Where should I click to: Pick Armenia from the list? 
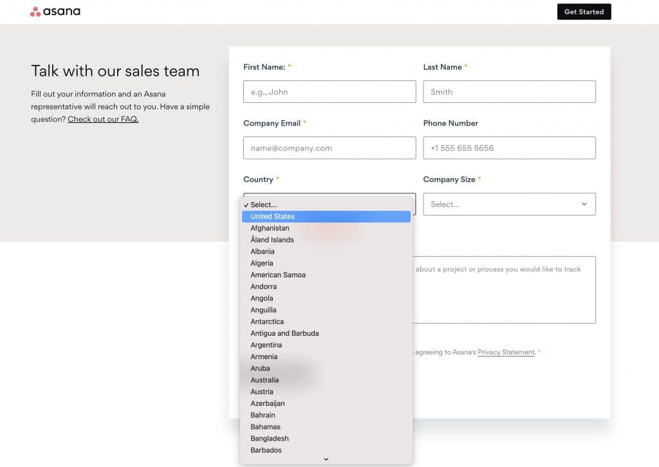click(326, 356)
